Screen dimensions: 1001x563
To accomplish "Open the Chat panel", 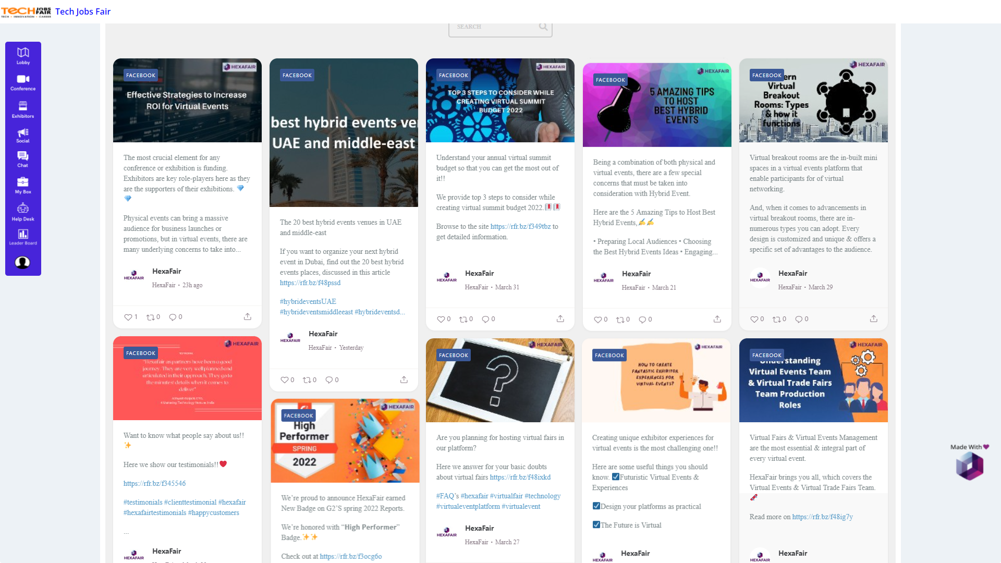I will pos(23,160).
